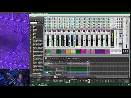Open the browser location dropdown
The width and height of the screenshot is (131, 98).
click(38, 21)
